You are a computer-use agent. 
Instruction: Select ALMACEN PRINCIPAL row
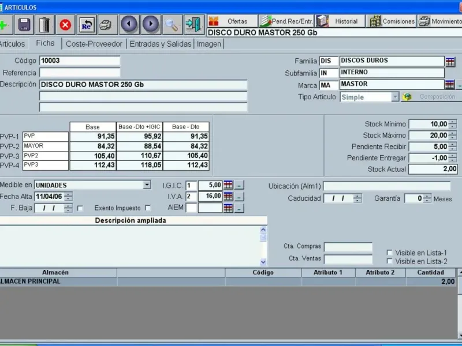pyautogui.click(x=228, y=281)
